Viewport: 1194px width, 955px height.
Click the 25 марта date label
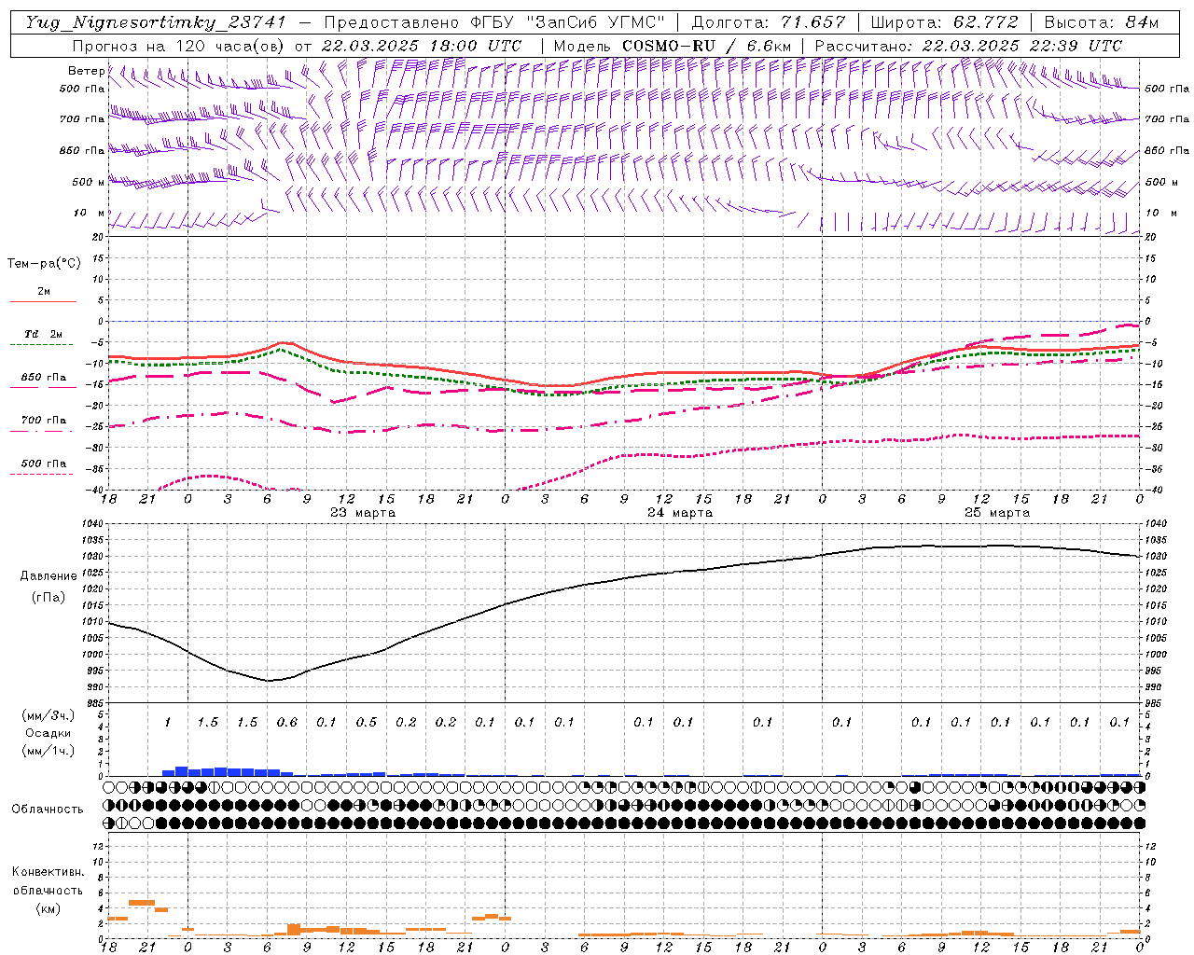pos(997,513)
